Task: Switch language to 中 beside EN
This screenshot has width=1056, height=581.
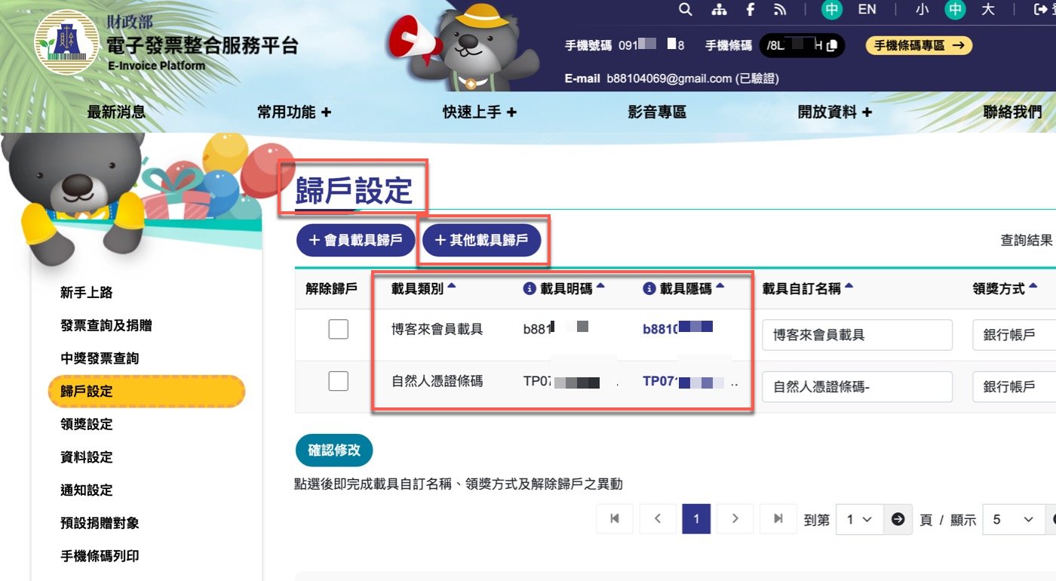Action: click(x=832, y=10)
